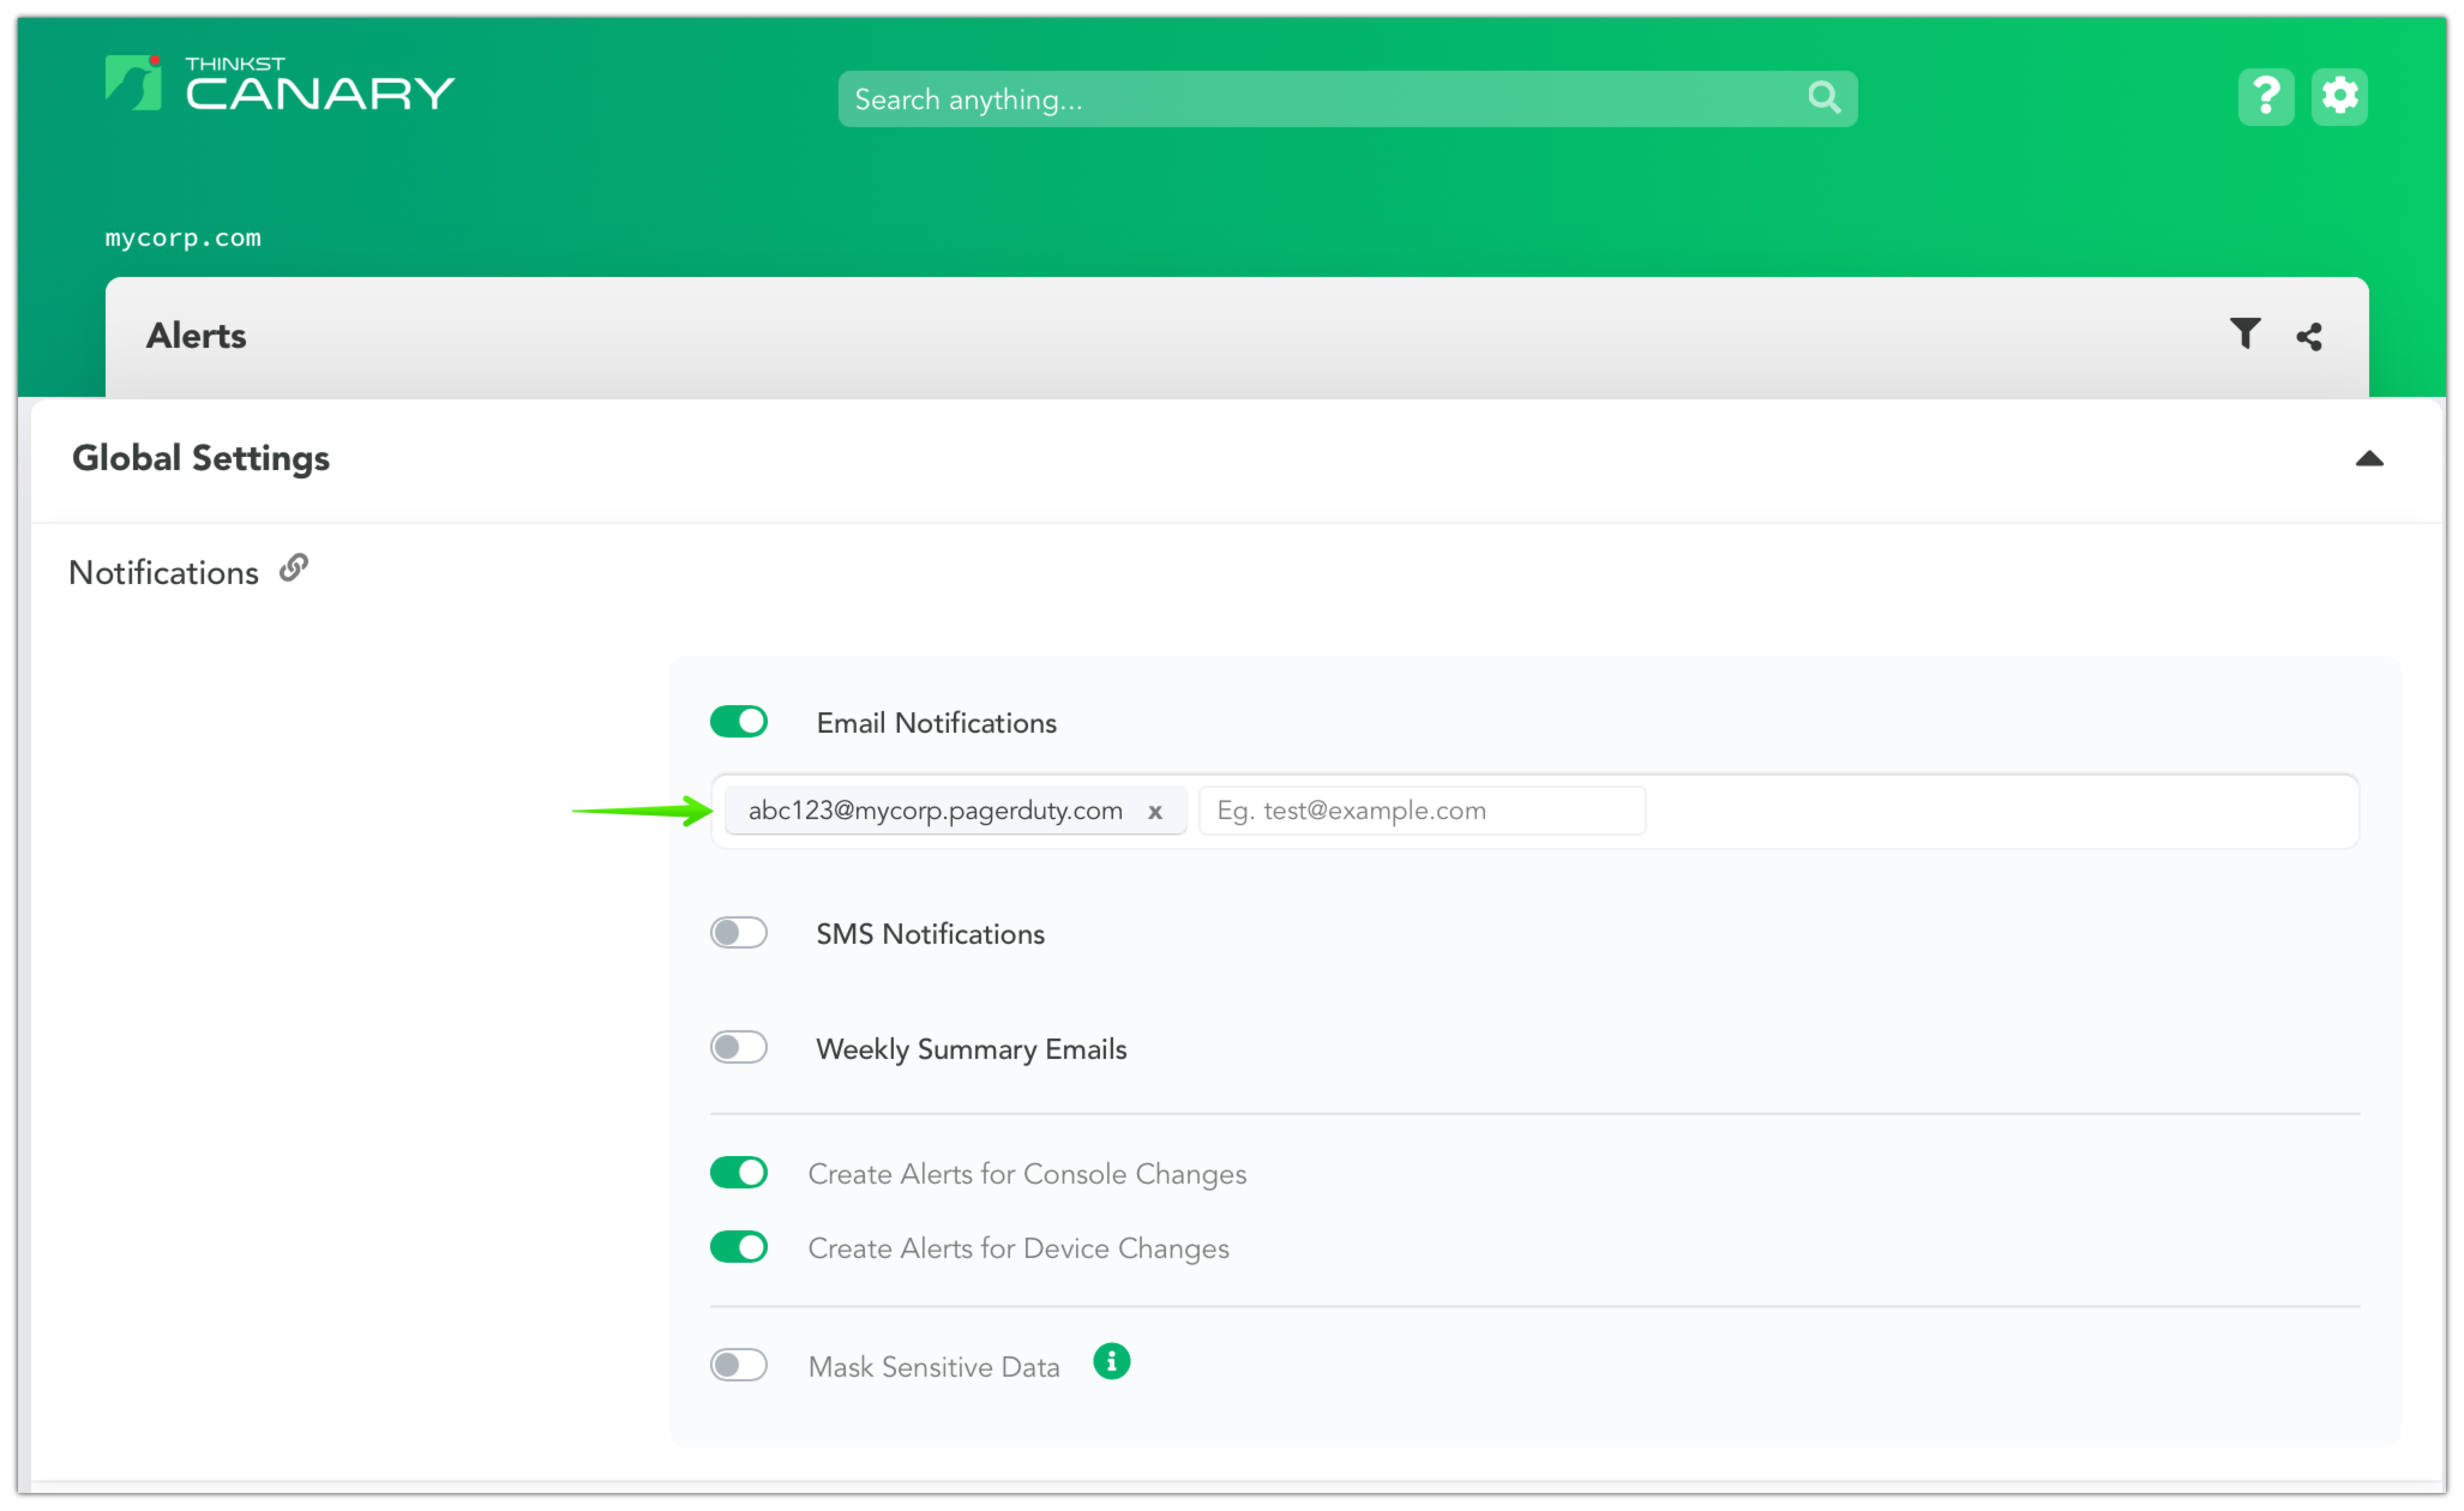Remove the abc123@mycorp.pagerduty.com email tag
Screen dimensions: 2464x1511
click(x=1155, y=811)
